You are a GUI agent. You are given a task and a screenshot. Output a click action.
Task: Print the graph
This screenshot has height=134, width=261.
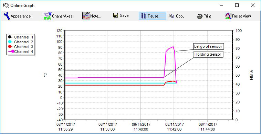tap(204, 16)
